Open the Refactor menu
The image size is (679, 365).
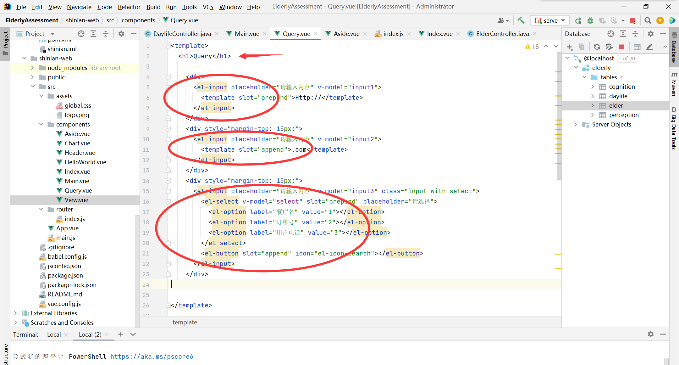pos(129,7)
